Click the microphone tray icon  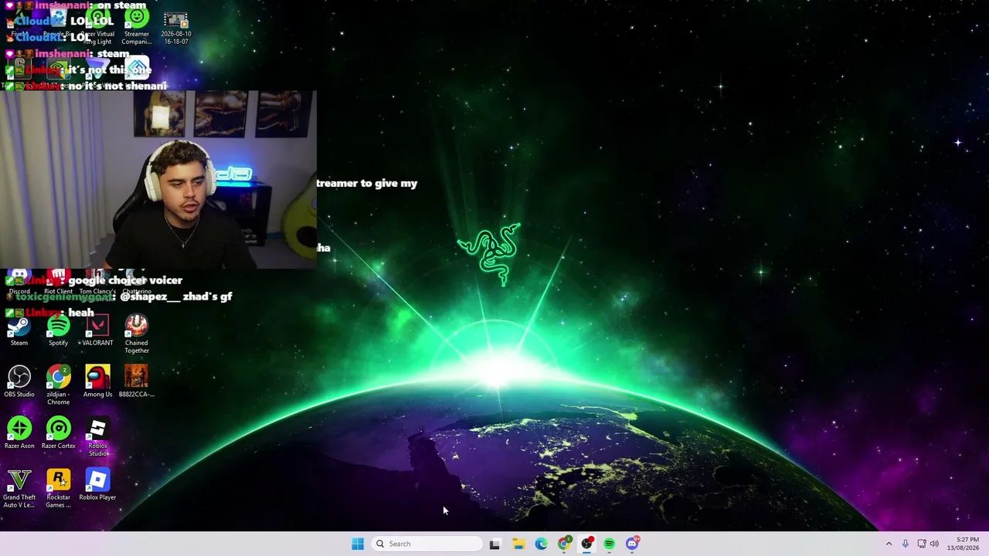(x=906, y=544)
